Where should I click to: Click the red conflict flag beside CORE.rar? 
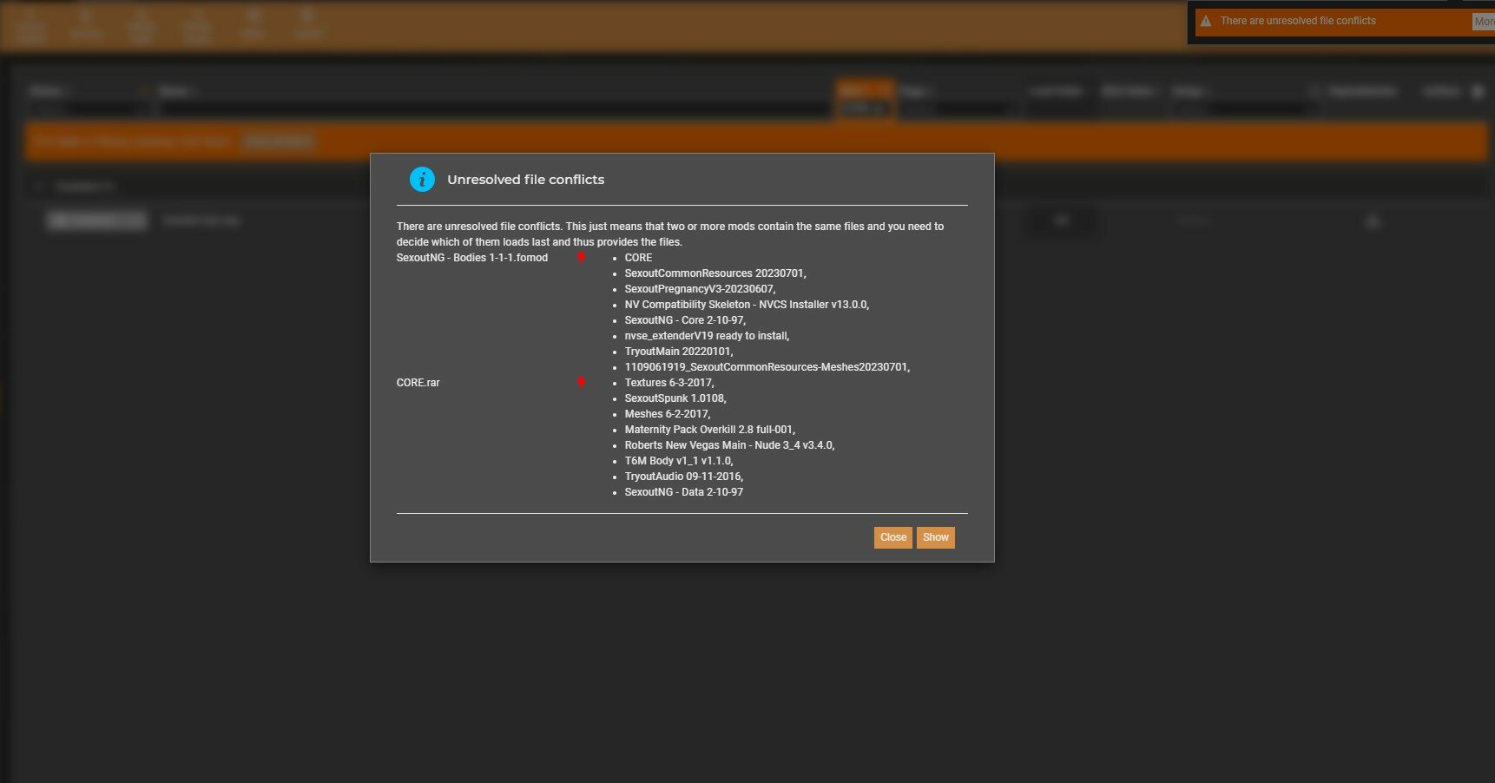581,382
